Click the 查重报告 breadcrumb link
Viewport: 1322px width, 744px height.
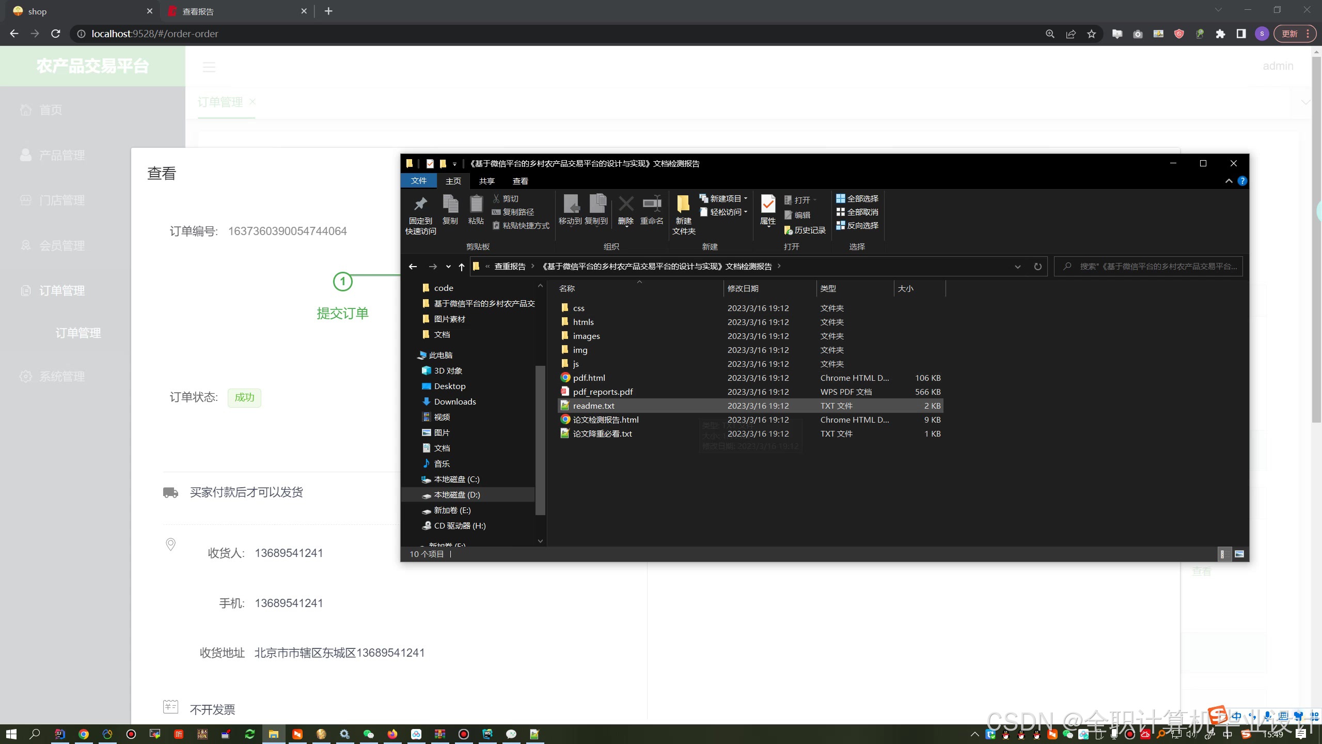tap(510, 266)
